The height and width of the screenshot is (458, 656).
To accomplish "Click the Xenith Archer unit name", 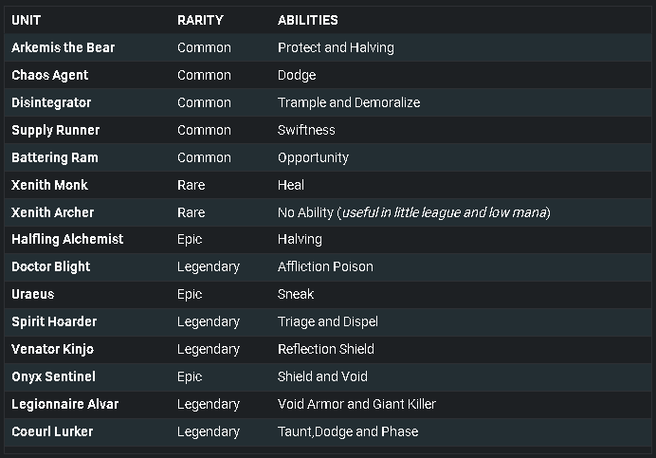I will (x=53, y=212).
